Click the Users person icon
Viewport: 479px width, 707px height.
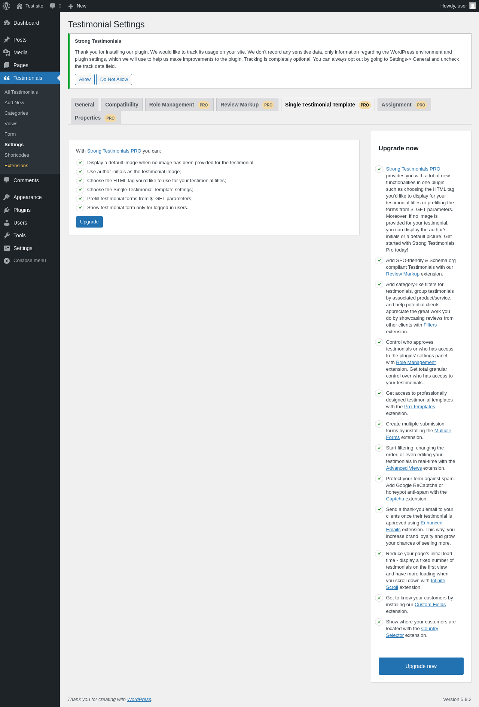point(7,223)
